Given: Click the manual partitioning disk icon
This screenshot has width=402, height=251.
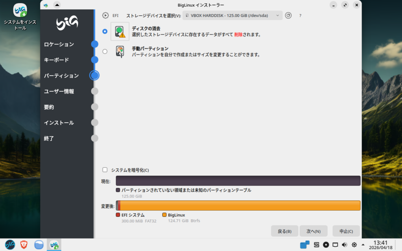Looking at the screenshot, I should point(120,51).
